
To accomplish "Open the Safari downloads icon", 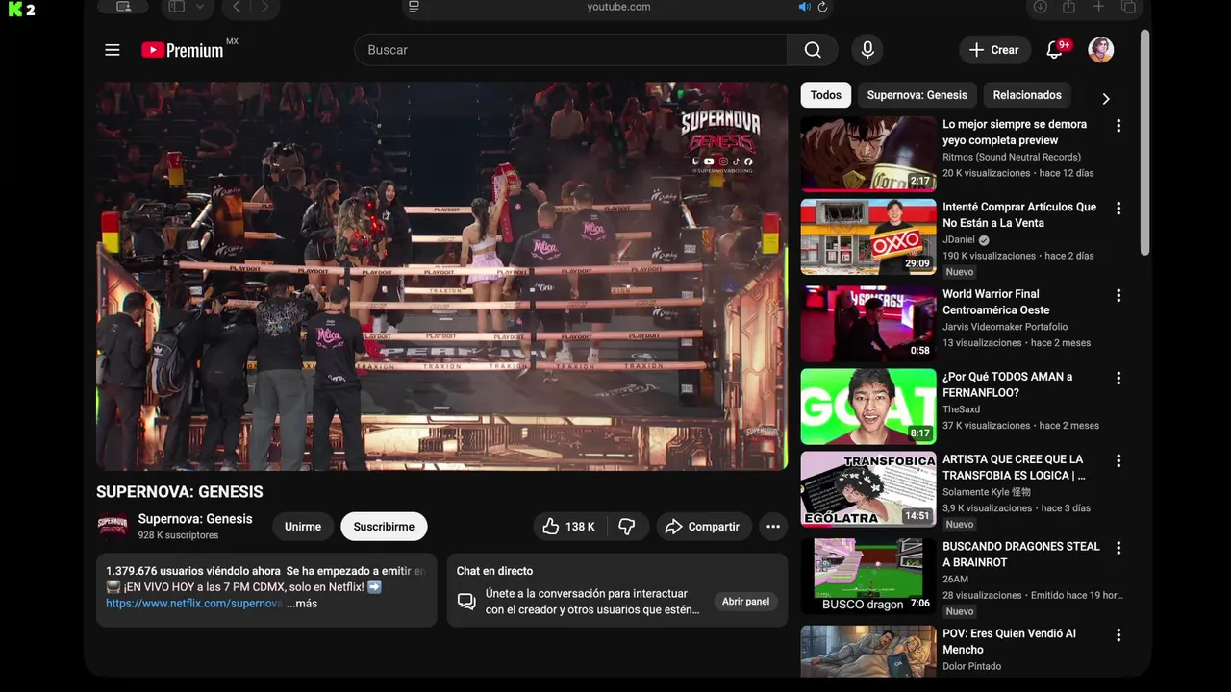I will click(x=1040, y=7).
